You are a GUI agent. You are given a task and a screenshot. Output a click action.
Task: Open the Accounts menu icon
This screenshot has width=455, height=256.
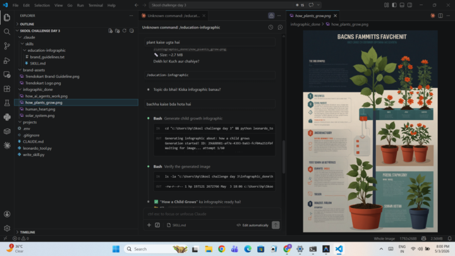click(x=7, y=214)
